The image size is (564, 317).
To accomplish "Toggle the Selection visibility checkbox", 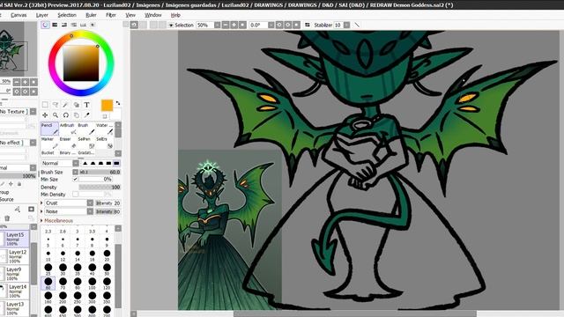I will pos(171,26).
